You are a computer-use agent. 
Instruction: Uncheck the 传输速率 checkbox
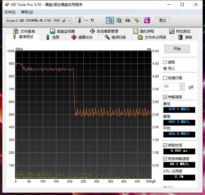pos(165,97)
